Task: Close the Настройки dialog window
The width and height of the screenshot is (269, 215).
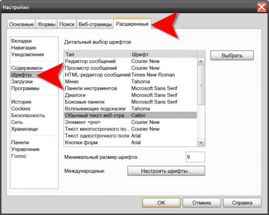Action: (x=262, y=7)
